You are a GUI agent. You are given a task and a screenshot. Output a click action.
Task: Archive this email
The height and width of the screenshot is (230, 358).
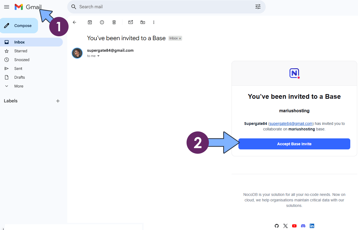click(x=90, y=22)
